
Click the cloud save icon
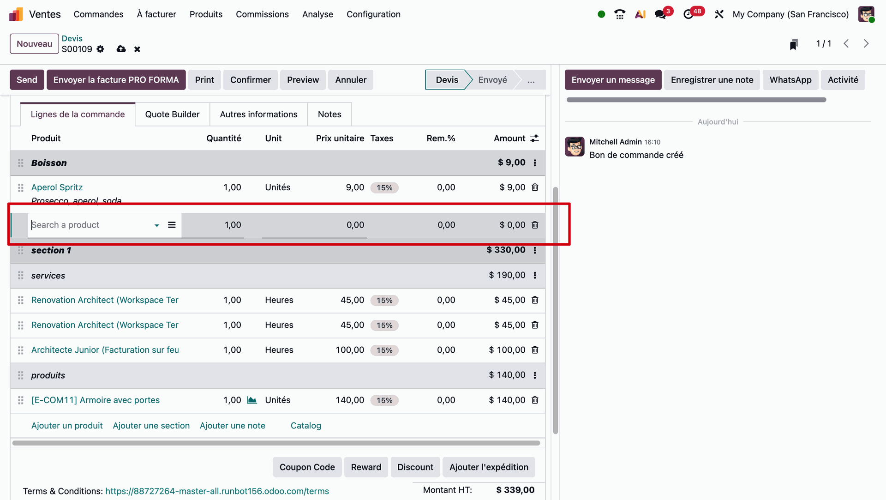coord(121,49)
